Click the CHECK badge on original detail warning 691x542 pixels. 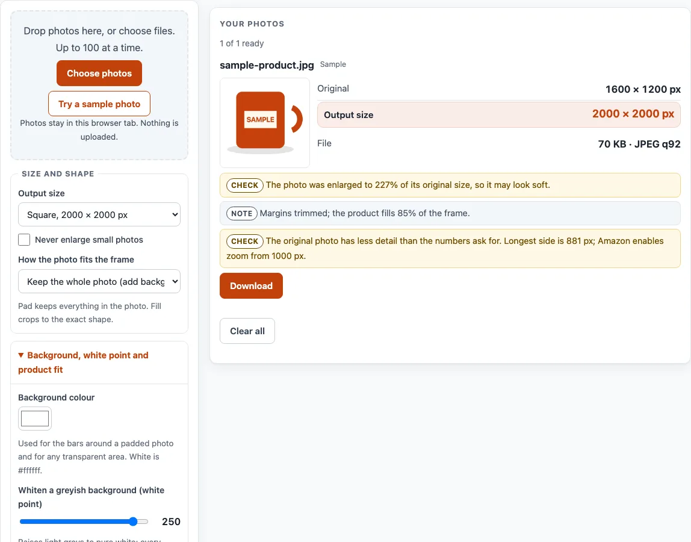coord(245,241)
